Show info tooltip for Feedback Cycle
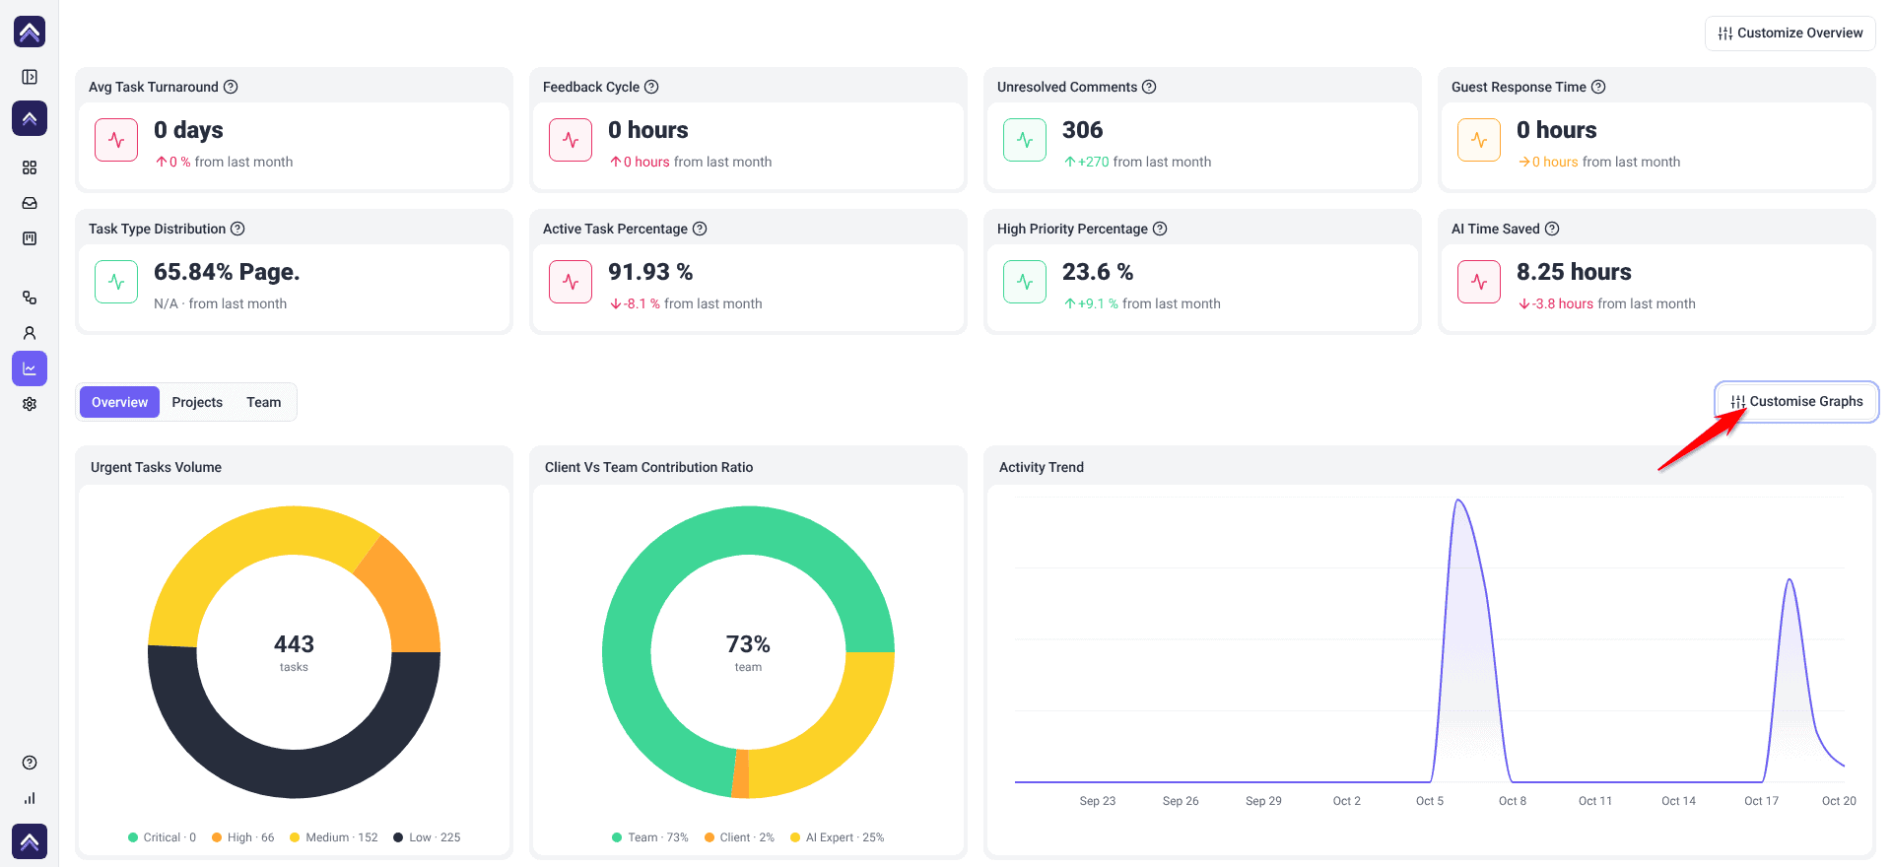This screenshot has width=1892, height=867. pos(651,87)
